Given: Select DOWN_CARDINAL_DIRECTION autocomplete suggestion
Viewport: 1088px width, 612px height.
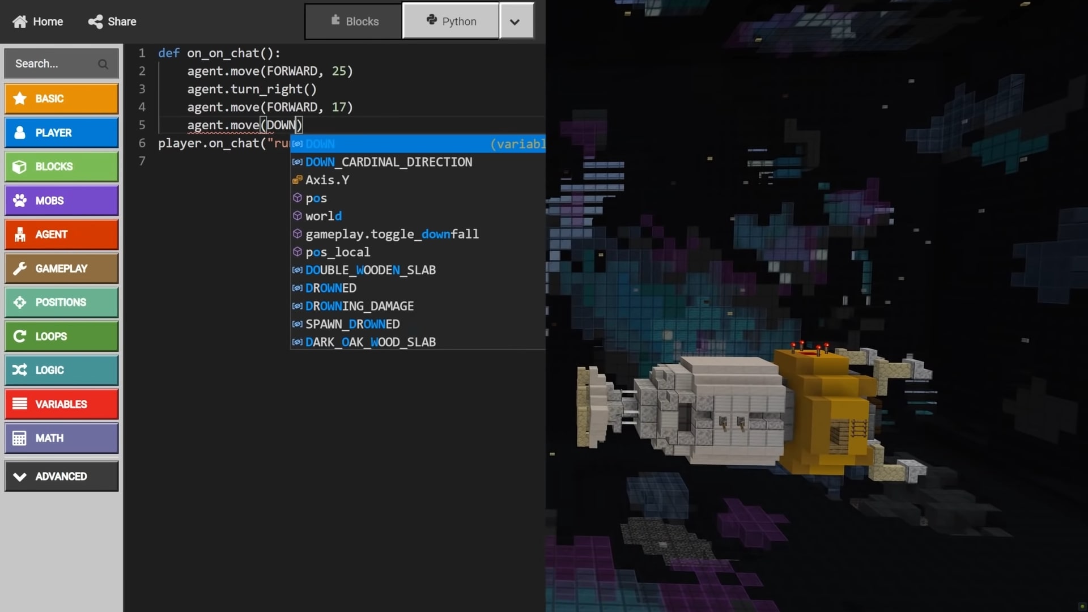Looking at the screenshot, I should click(x=388, y=162).
